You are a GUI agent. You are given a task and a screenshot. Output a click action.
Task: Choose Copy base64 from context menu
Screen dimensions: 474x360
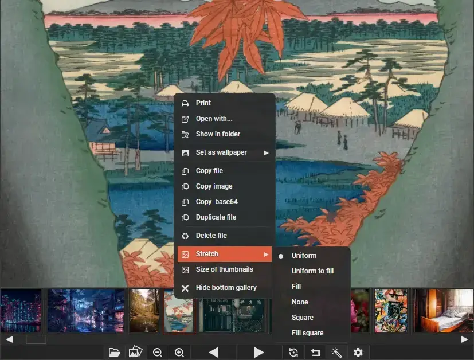click(x=217, y=202)
